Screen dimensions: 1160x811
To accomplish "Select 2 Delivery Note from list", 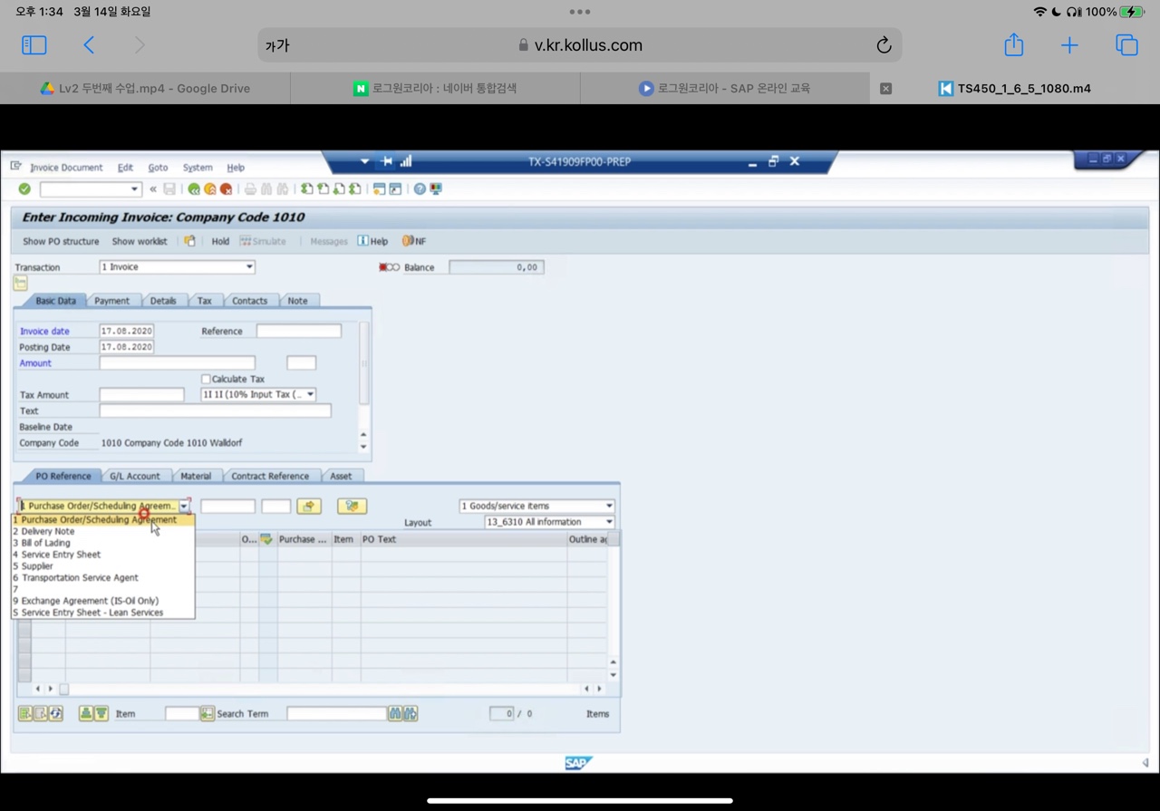I will coord(102,531).
